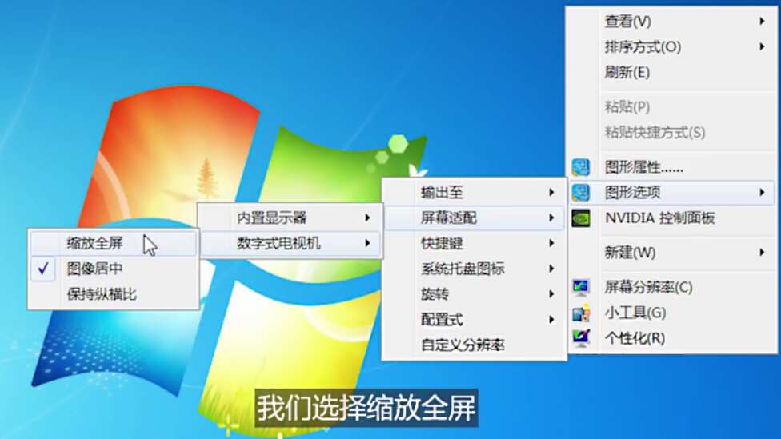Click 刷新(E) to refresh desktop
781x439 pixels.
(x=627, y=73)
